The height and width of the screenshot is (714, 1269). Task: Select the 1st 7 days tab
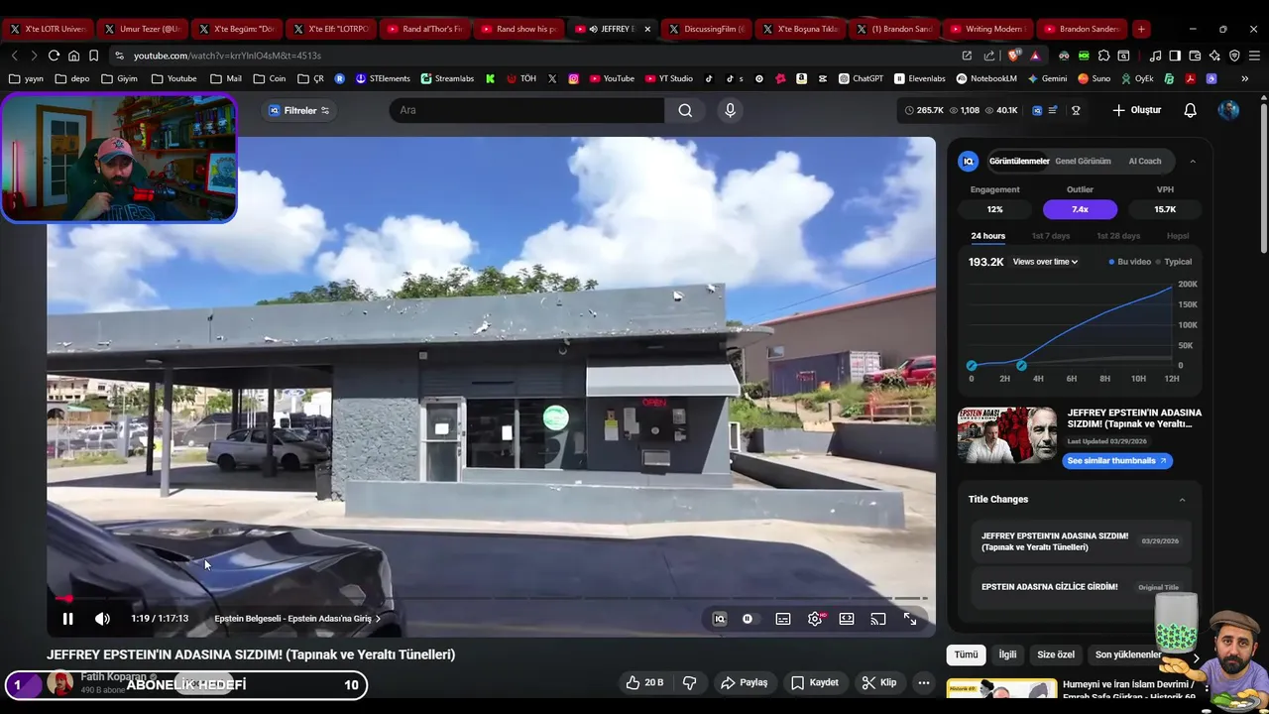click(1051, 236)
